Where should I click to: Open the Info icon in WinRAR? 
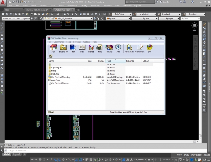[118, 48]
